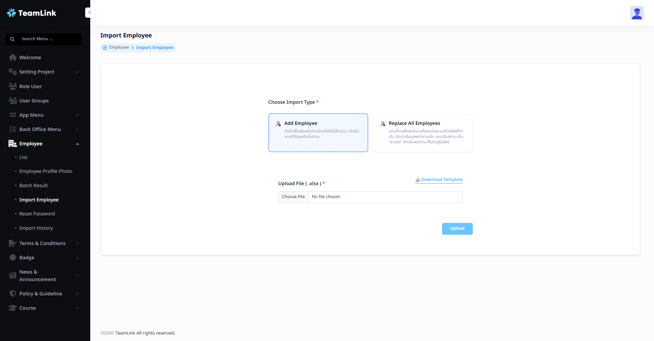Open the user avatar profile menu
This screenshot has width=654, height=341.
pyautogui.click(x=636, y=13)
